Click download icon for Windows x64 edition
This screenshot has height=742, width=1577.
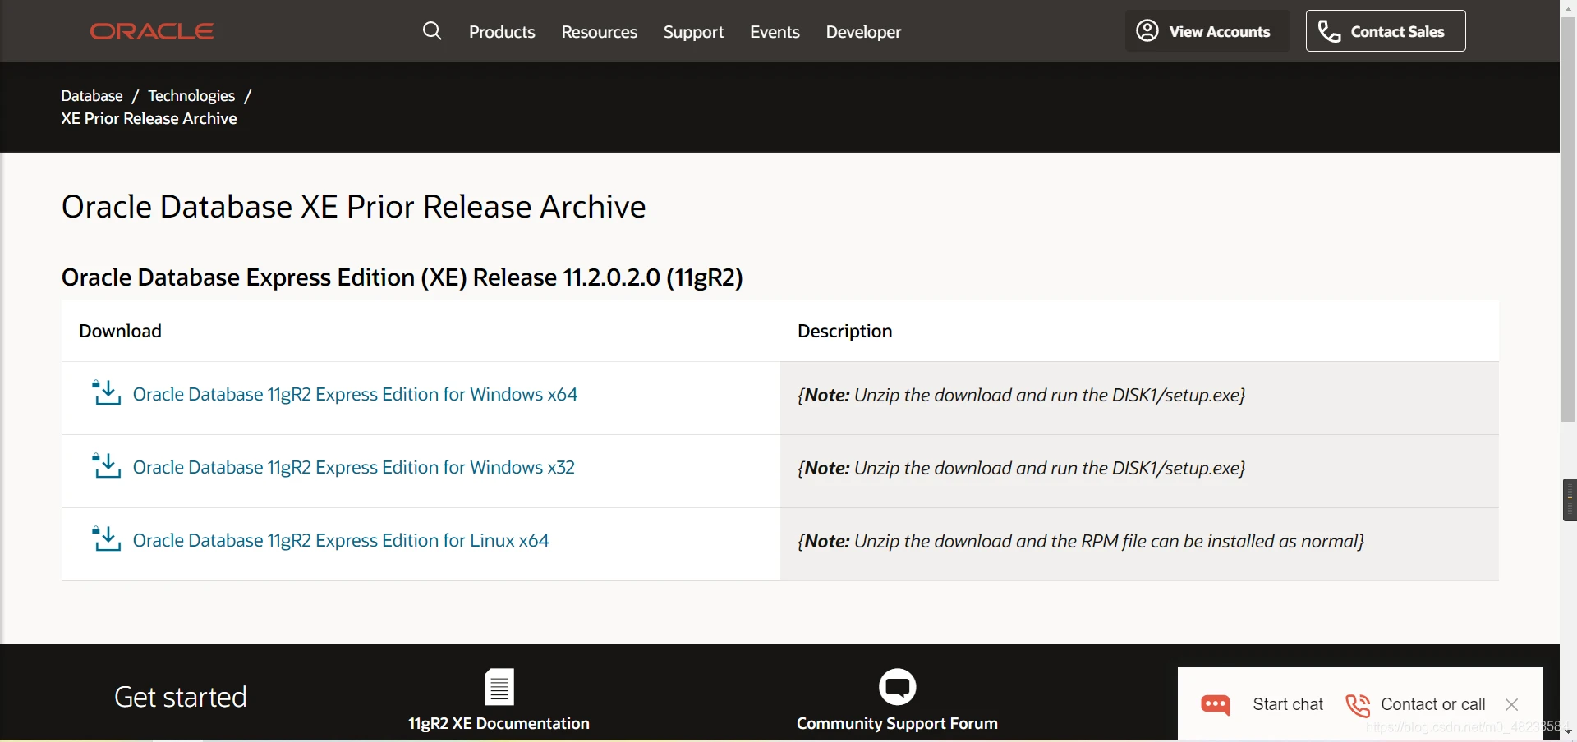106,394
